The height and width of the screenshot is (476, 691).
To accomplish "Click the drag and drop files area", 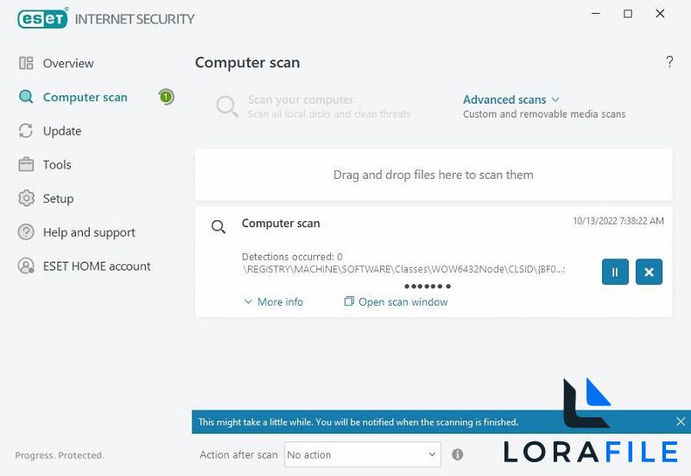I will 434,175.
